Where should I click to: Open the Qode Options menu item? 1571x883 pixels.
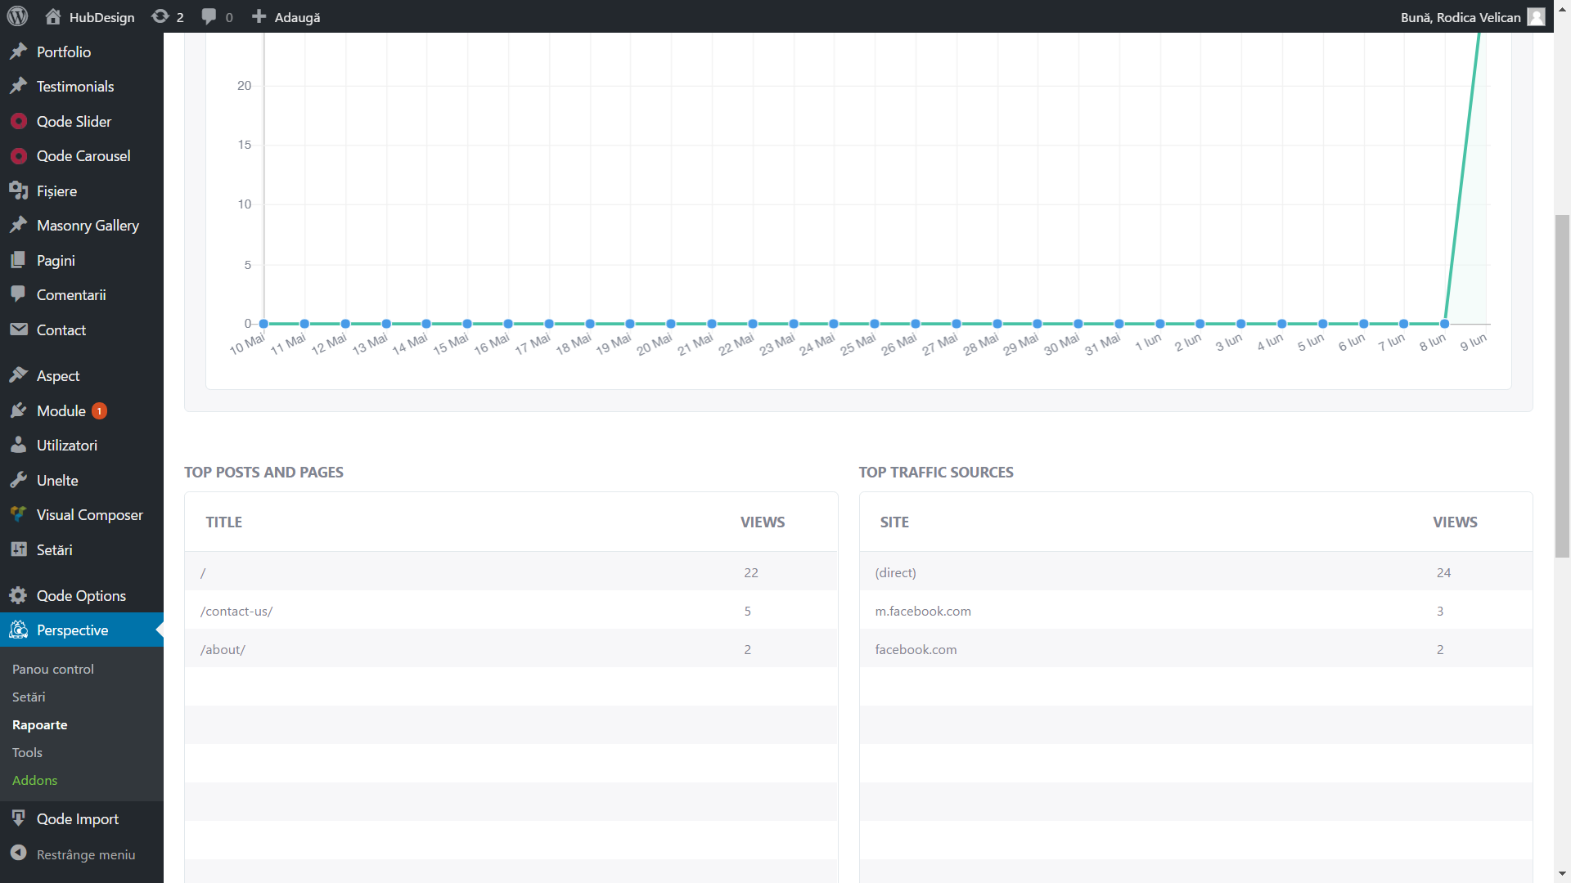point(81,595)
